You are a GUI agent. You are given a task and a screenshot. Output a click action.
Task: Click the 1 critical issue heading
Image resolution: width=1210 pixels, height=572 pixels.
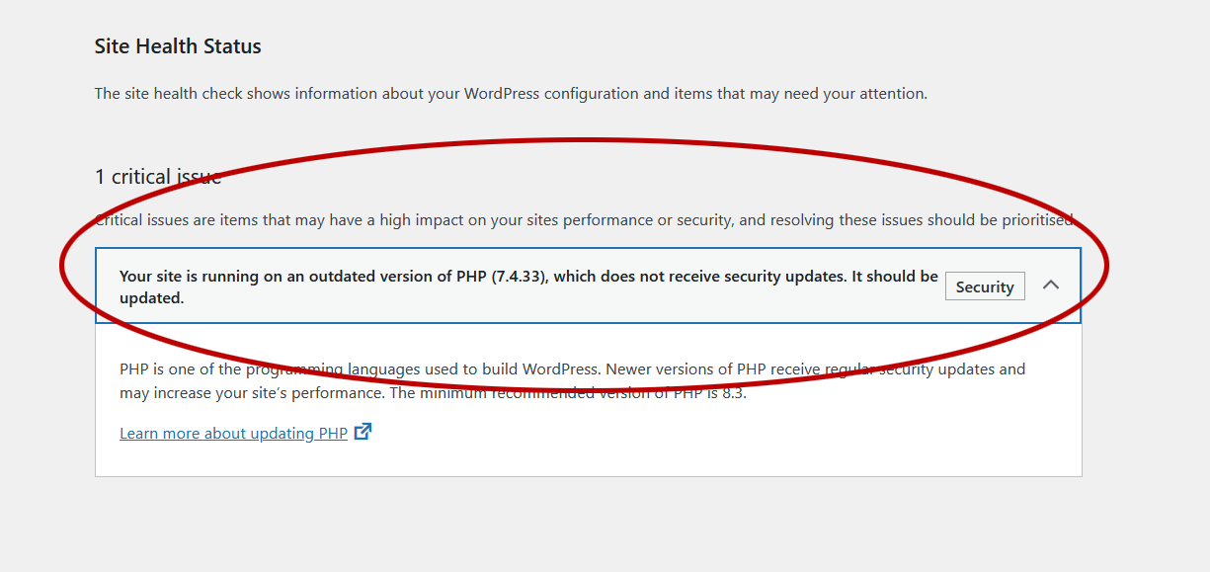(158, 176)
